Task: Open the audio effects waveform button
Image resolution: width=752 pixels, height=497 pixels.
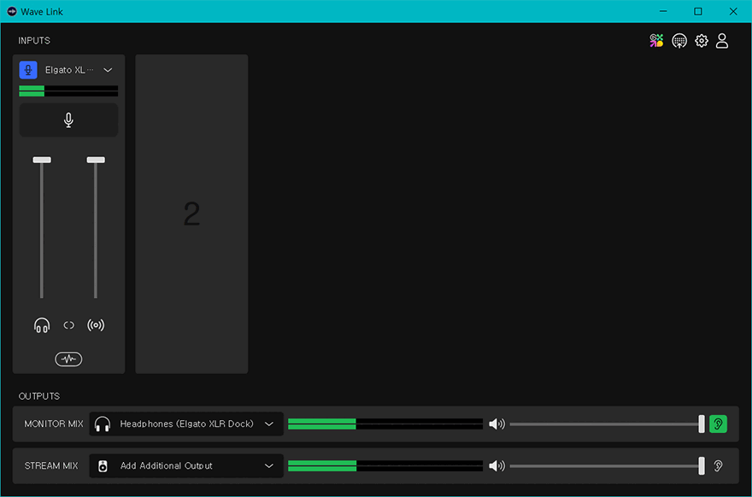Action: (x=68, y=359)
